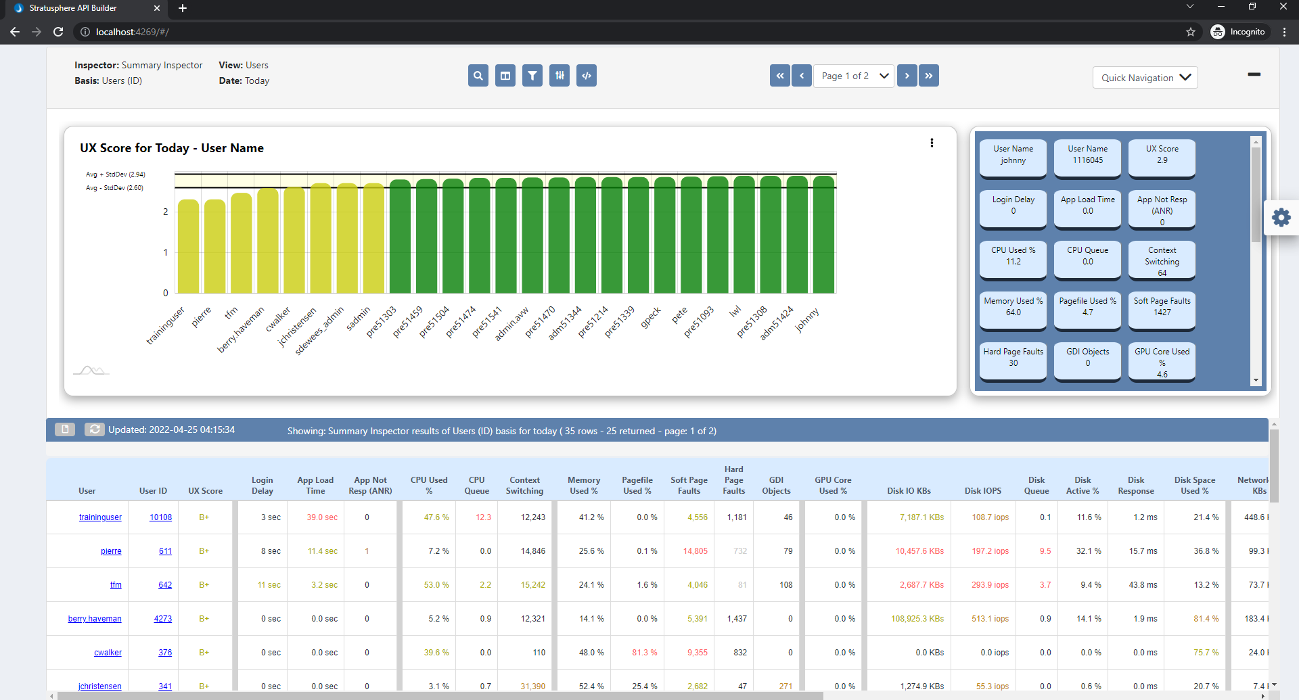
Task: Click the page vertical scrollbar thumb
Action: 1274,466
